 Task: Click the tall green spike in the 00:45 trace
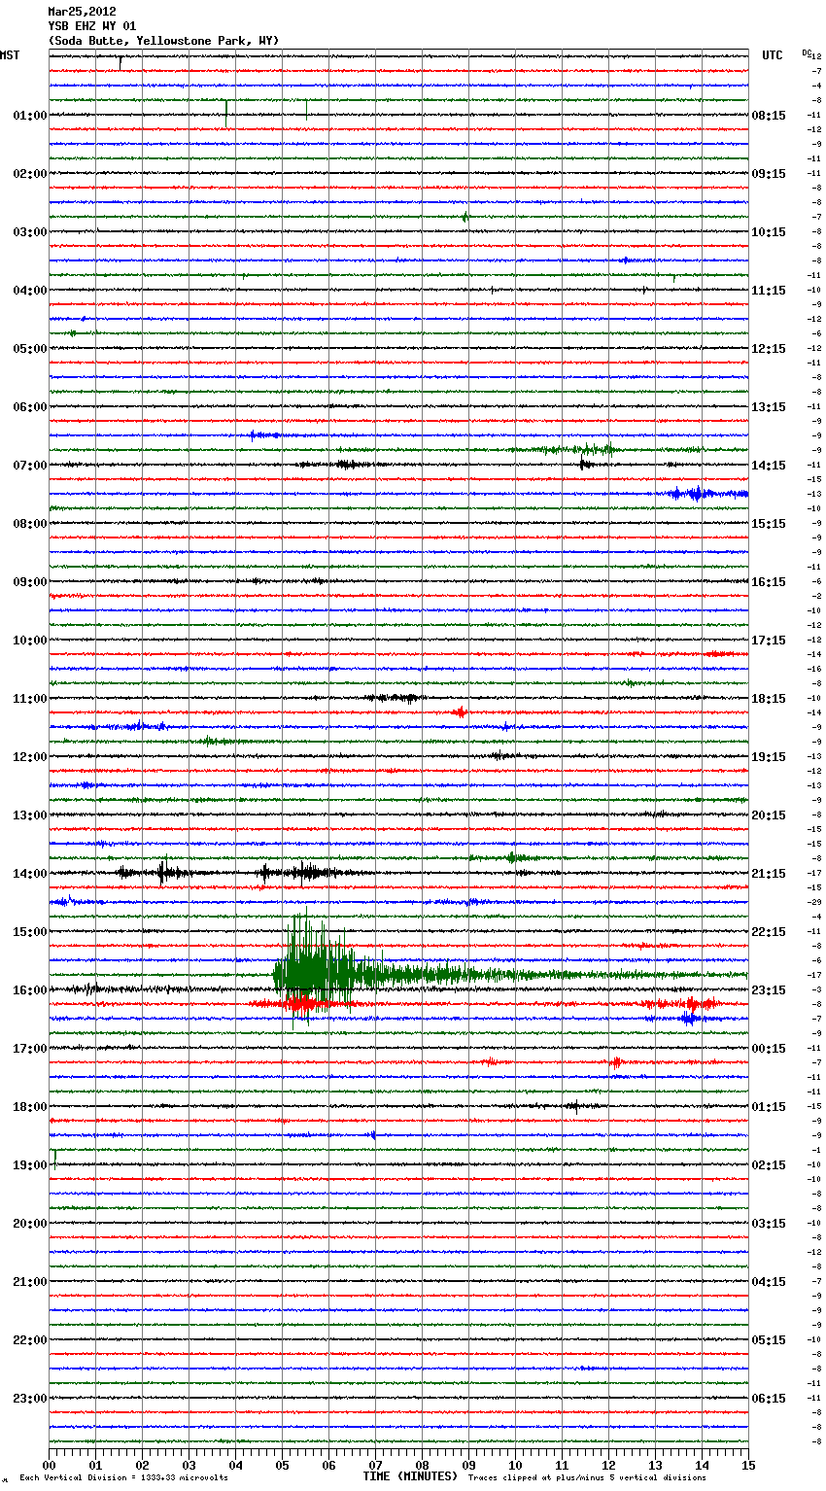[x=226, y=113]
